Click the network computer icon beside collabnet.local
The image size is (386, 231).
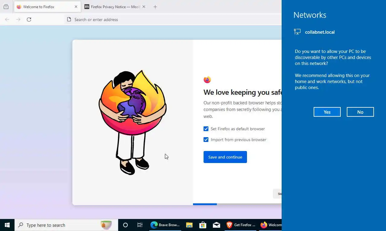pyautogui.click(x=297, y=32)
